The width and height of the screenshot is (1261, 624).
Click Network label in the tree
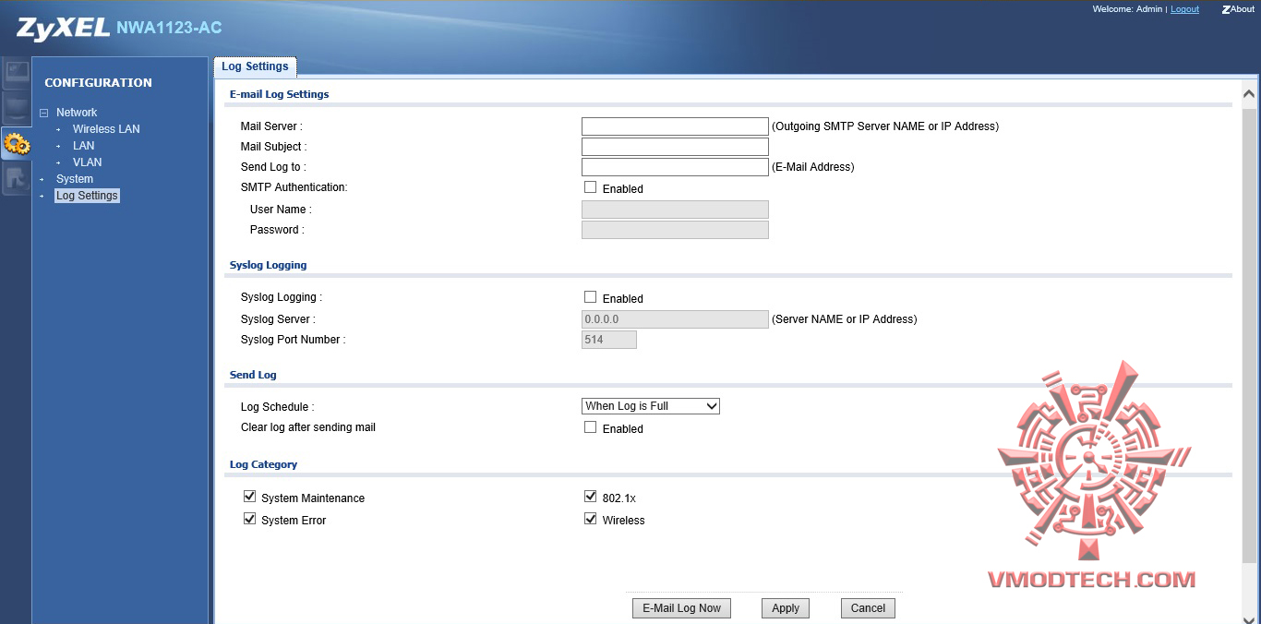[x=77, y=113]
